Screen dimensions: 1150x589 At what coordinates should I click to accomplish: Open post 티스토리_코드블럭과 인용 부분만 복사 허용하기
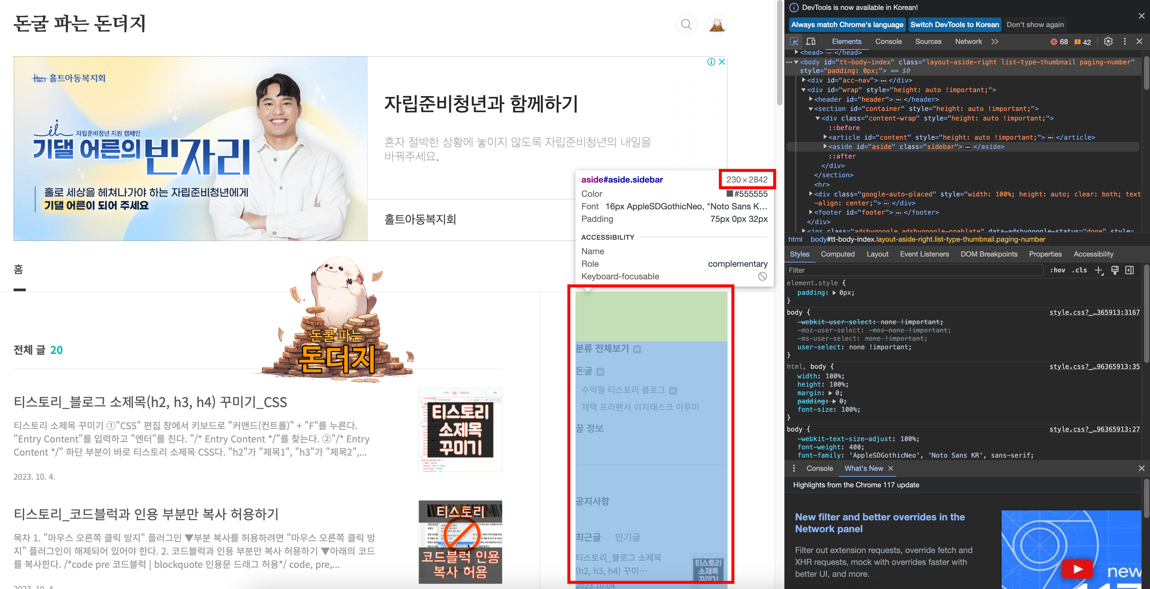coord(146,514)
